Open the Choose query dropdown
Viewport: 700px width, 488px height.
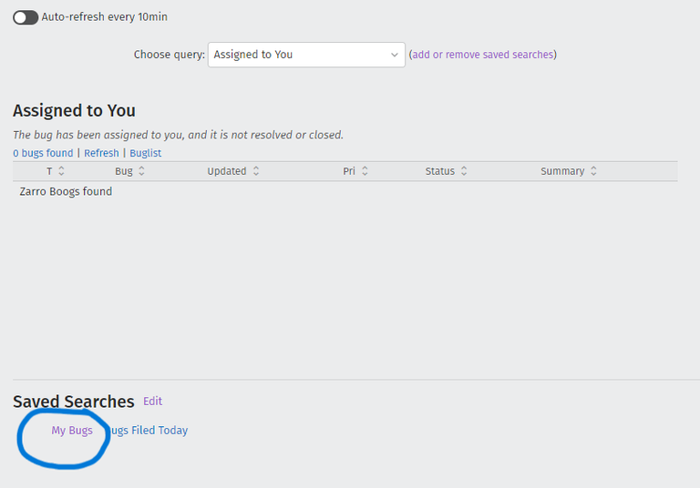306,55
